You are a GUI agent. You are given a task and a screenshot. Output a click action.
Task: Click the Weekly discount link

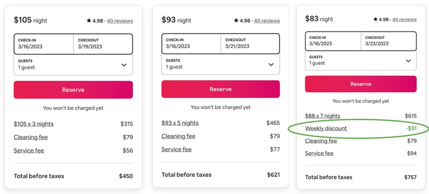(x=326, y=129)
